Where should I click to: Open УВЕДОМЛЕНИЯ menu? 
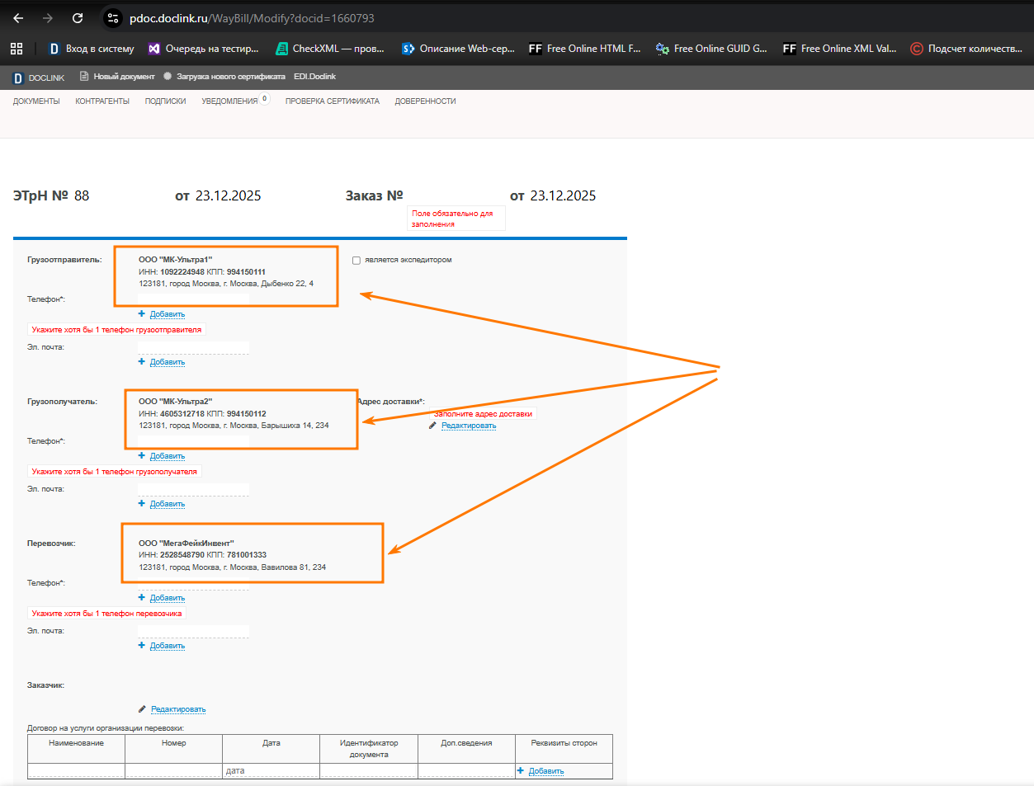coord(229,101)
